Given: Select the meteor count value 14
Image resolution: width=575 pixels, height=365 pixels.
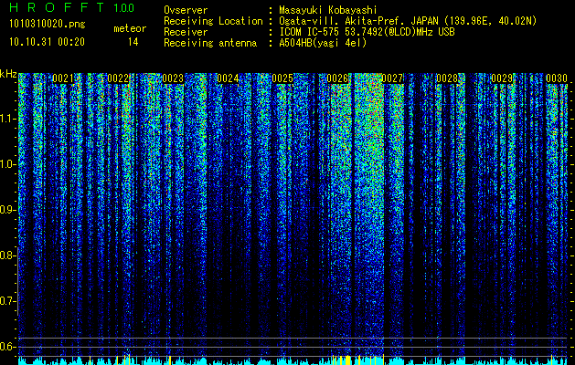Looking at the screenshot, I should pos(133,42).
